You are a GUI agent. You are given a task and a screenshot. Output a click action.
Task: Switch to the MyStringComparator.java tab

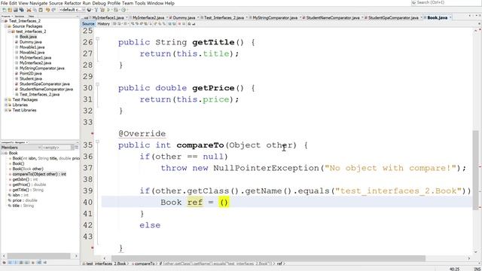coord(275,17)
